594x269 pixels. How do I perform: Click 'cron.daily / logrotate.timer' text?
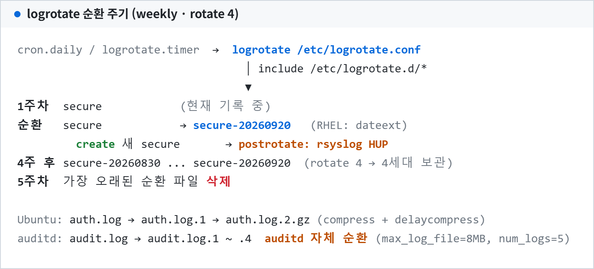(x=108, y=50)
